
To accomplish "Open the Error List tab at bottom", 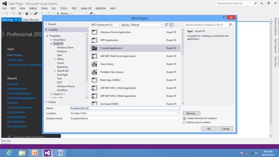I will point(6,141).
